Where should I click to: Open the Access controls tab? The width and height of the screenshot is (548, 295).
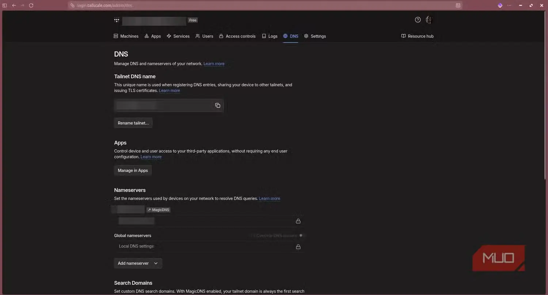(237, 36)
